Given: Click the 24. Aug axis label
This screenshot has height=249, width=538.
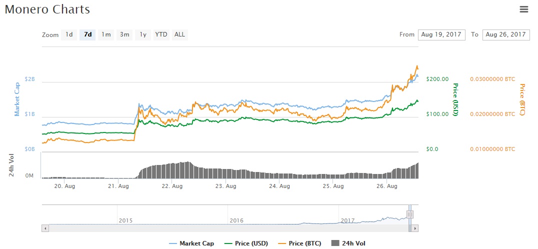Looking at the screenshot, I should pyautogui.click(x=279, y=186).
